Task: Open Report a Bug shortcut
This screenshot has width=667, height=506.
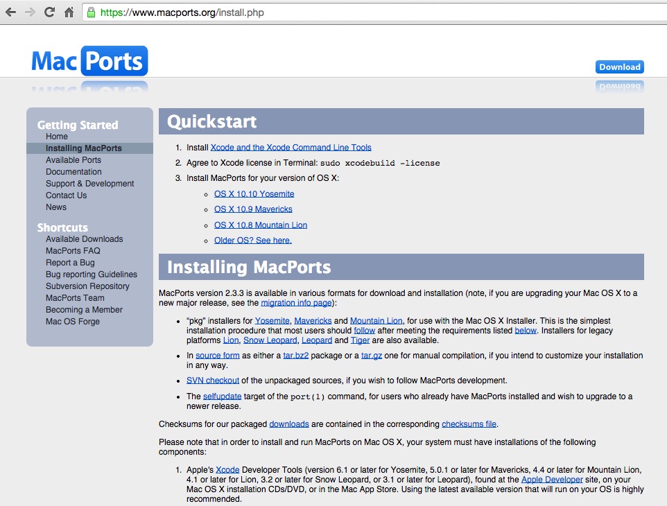Action: click(x=70, y=263)
